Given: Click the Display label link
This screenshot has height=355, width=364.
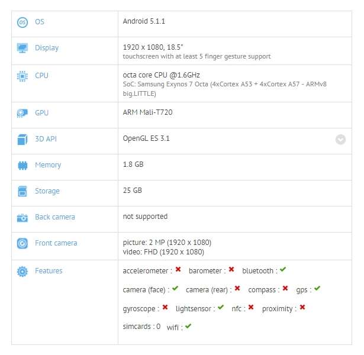Looking at the screenshot, I should coord(47,48).
